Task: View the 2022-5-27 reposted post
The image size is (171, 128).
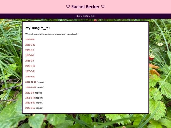Action: (x=30, y=108)
